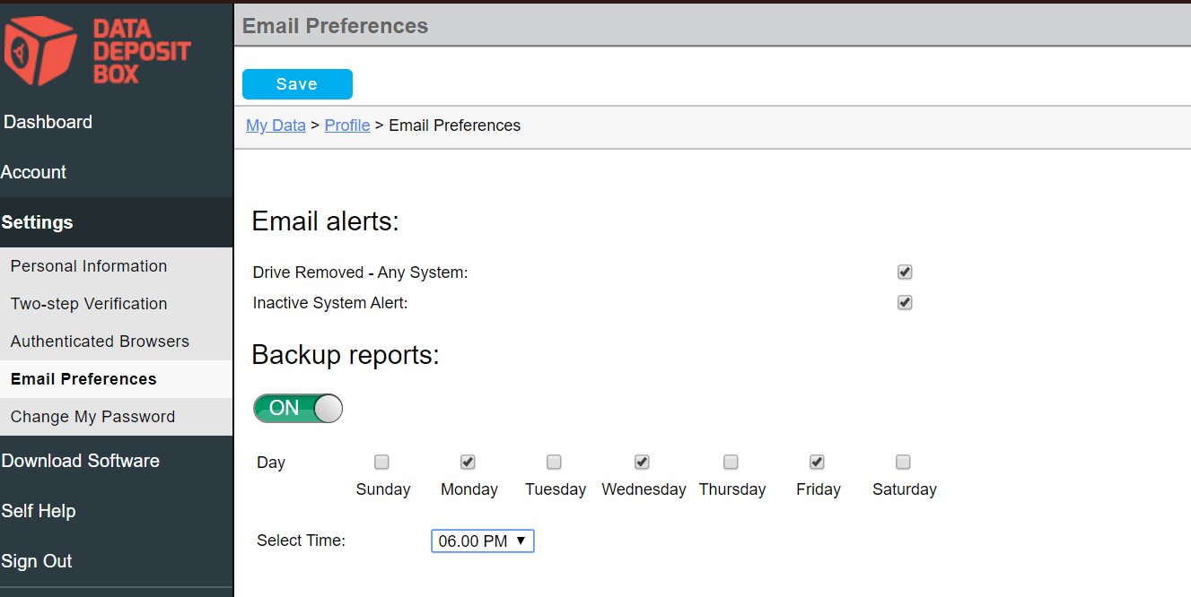
Task: Navigate to the Dashboard section
Action: [48, 122]
